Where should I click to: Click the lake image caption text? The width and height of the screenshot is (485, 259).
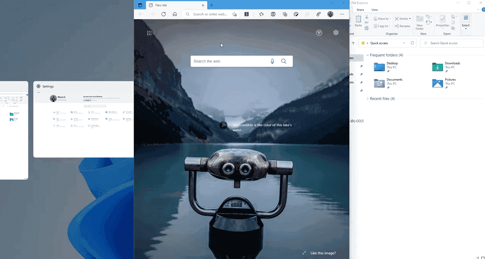click(262, 127)
